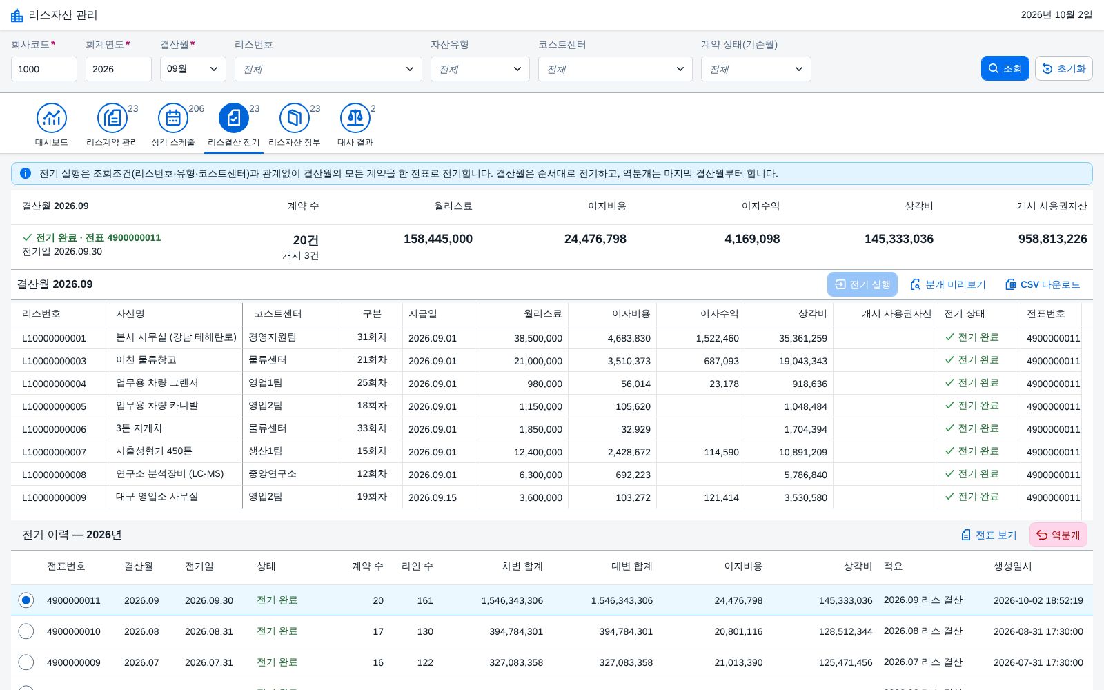Open 분개 미리보기

coord(948,284)
